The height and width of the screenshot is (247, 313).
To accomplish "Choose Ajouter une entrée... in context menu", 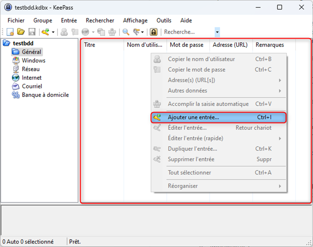I will 219,117.
